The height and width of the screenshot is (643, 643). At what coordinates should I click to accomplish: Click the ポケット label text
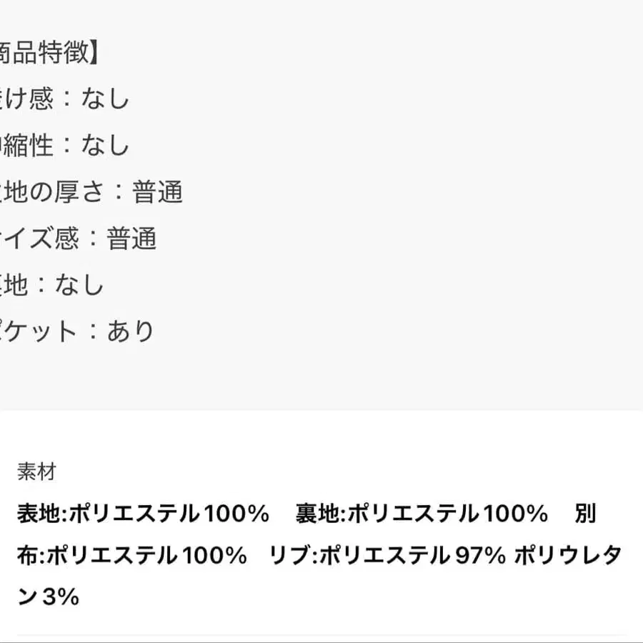tap(39, 331)
